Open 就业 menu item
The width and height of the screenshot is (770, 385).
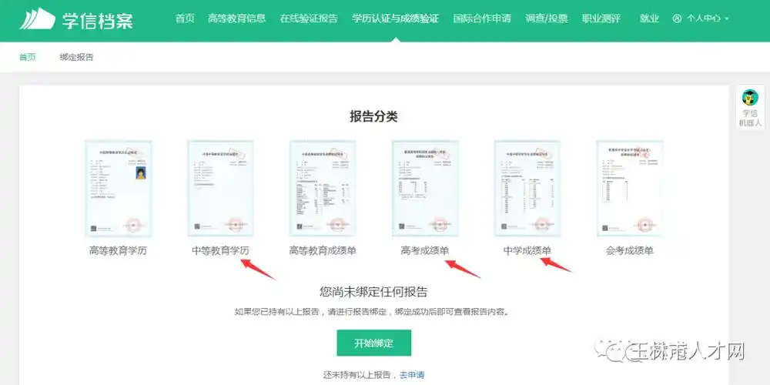[649, 18]
